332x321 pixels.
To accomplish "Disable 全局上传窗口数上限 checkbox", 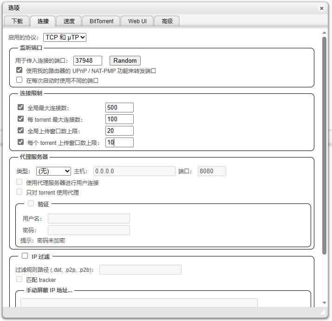I will coord(20,131).
